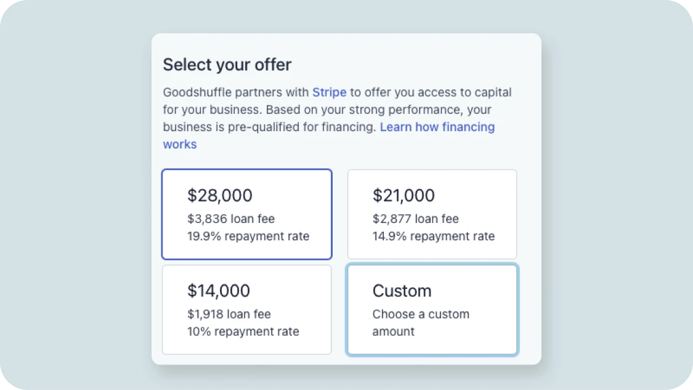Click Learn how financing works
This screenshot has width=693, height=390.
tap(437, 127)
